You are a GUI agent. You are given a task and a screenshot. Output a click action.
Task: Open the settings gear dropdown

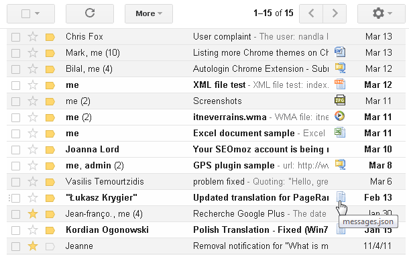[382, 13]
